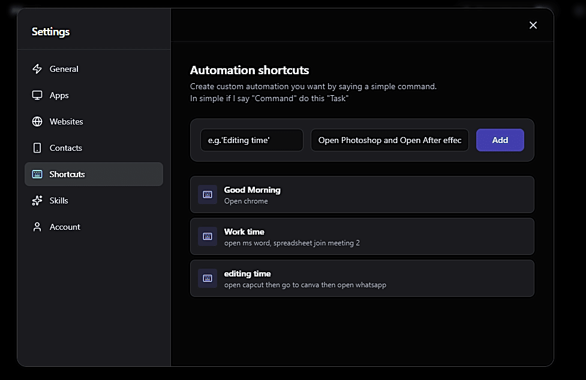Go to the Skills section
This screenshot has height=380, width=586.
58,200
